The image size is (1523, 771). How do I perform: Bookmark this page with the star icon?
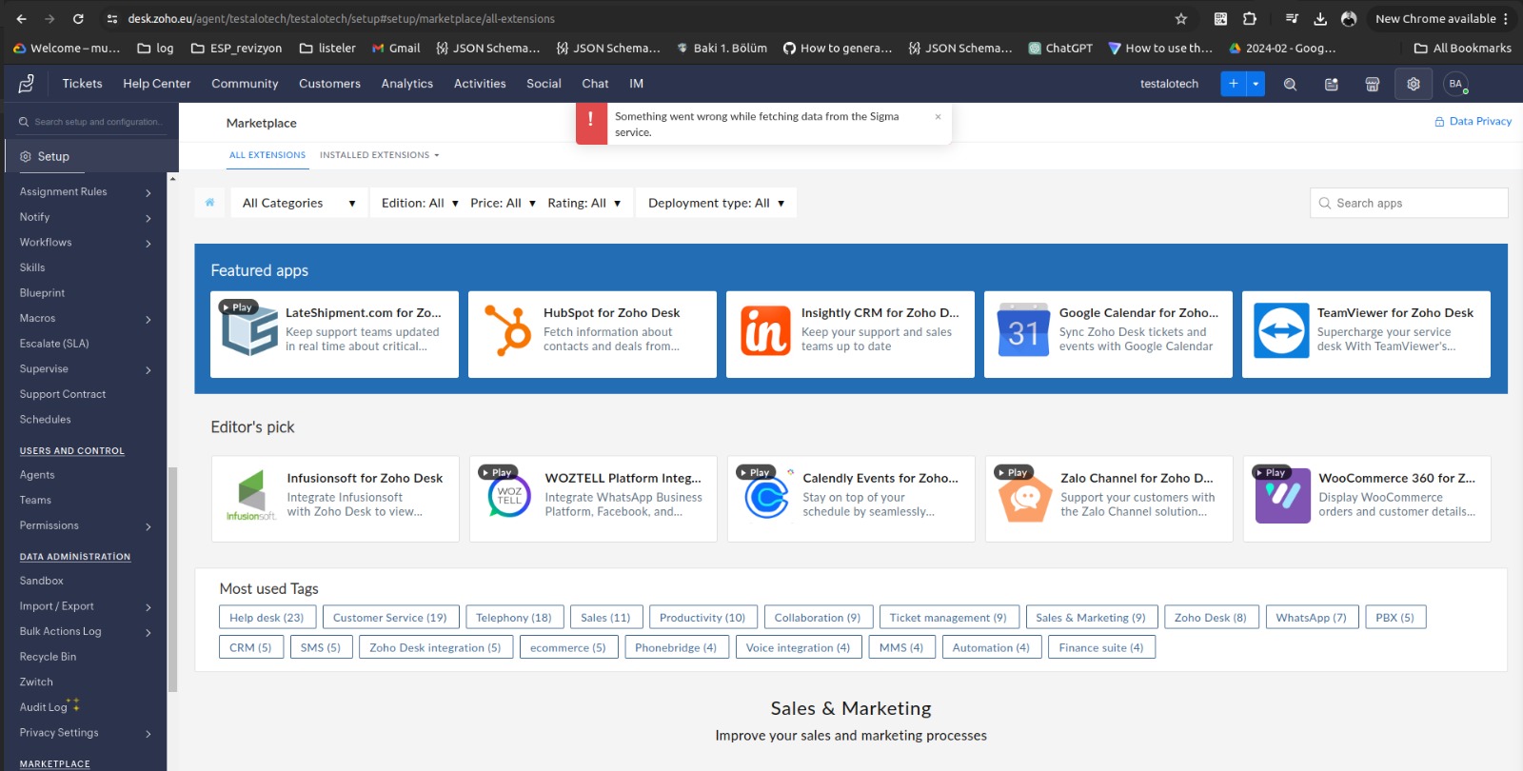pos(1181,18)
